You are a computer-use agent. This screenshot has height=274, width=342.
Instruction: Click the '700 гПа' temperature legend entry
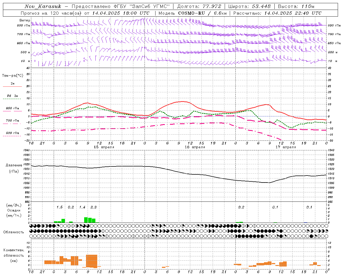point(13,121)
